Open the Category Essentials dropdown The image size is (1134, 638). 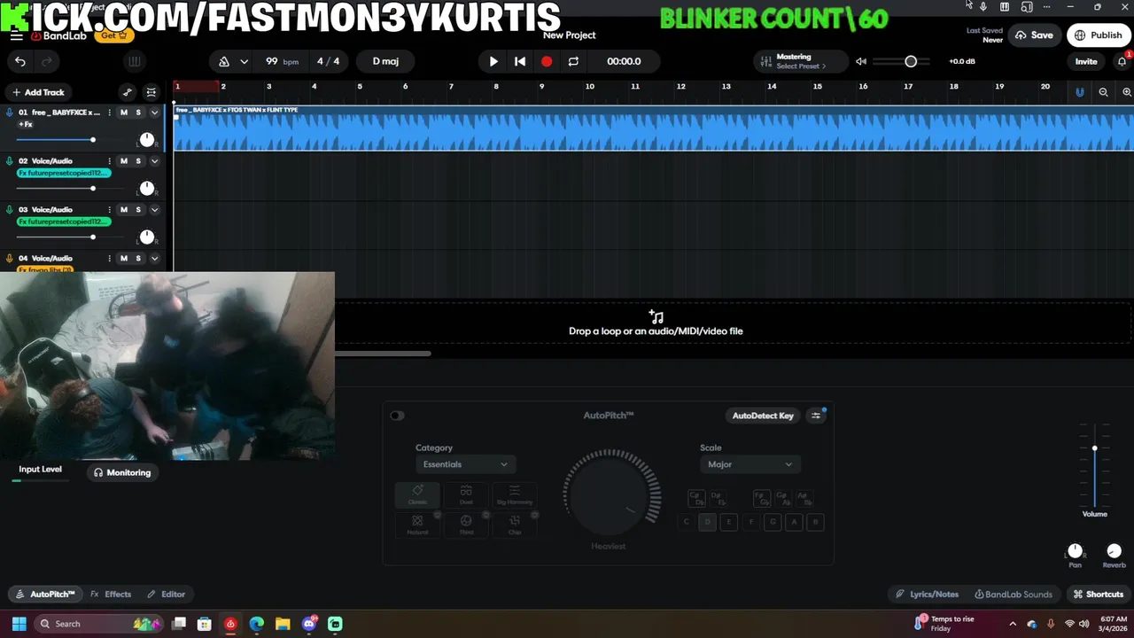tap(465, 464)
